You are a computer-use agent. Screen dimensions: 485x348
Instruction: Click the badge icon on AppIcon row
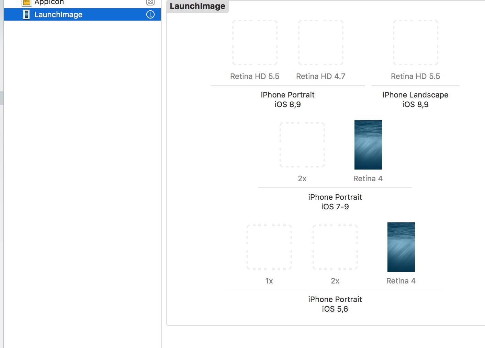click(150, 2)
